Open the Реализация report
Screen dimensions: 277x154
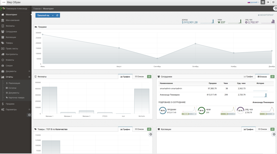coord(14,83)
